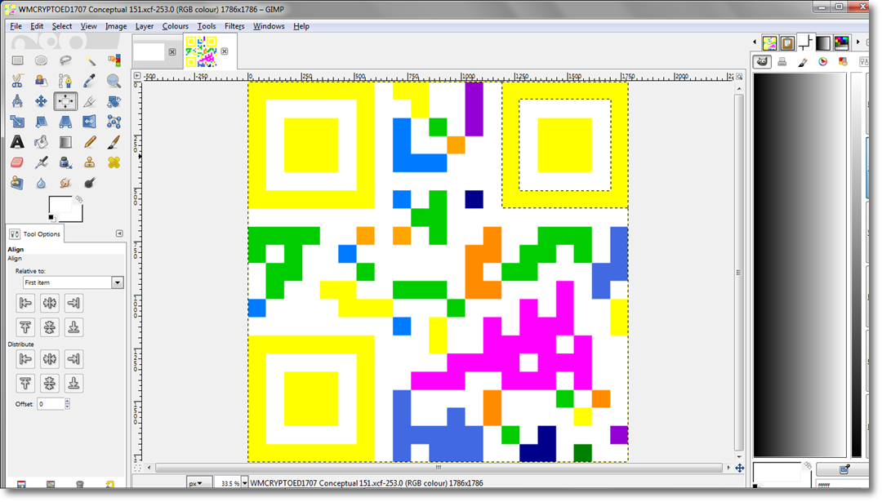
Task: Switch to the Tool Options tab
Action: (x=35, y=233)
